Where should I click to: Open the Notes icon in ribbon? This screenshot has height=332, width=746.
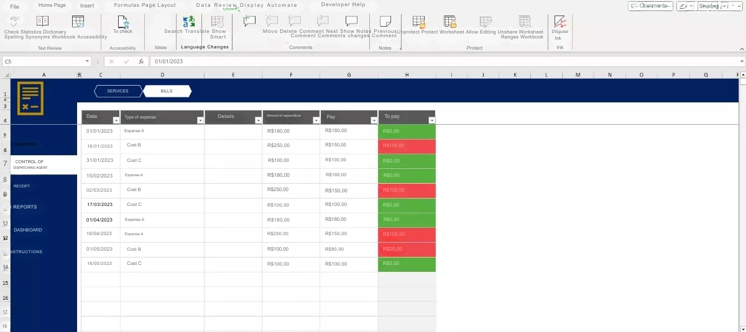click(x=385, y=22)
